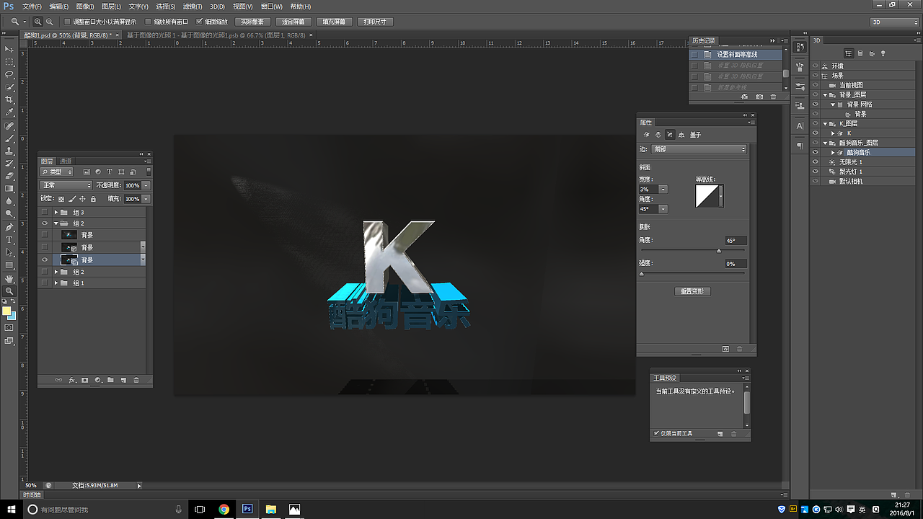Open the opacity dropdown arrow
The image size is (923, 519).
[146, 185]
